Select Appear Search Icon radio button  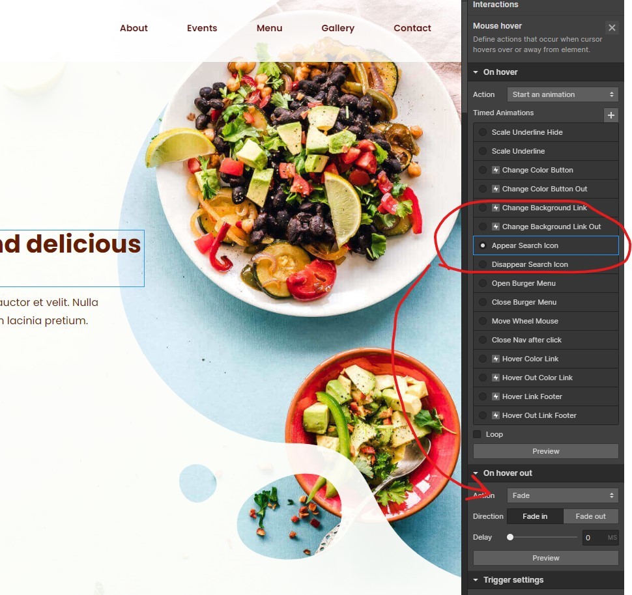tap(482, 245)
